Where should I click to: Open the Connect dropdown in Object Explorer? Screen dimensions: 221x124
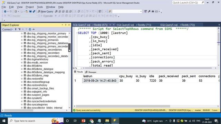[8, 29]
